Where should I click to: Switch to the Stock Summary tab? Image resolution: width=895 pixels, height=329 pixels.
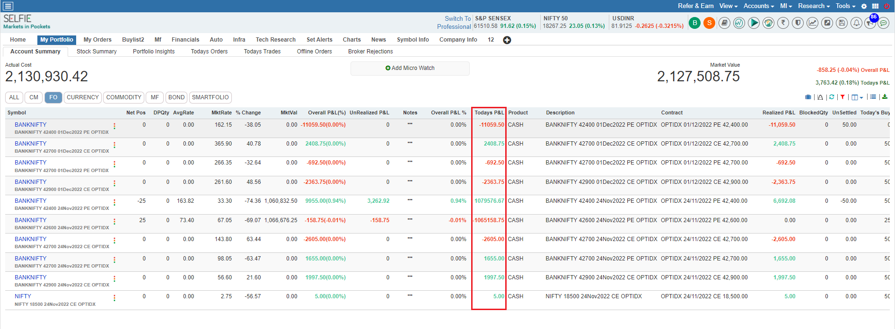[97, 52]
